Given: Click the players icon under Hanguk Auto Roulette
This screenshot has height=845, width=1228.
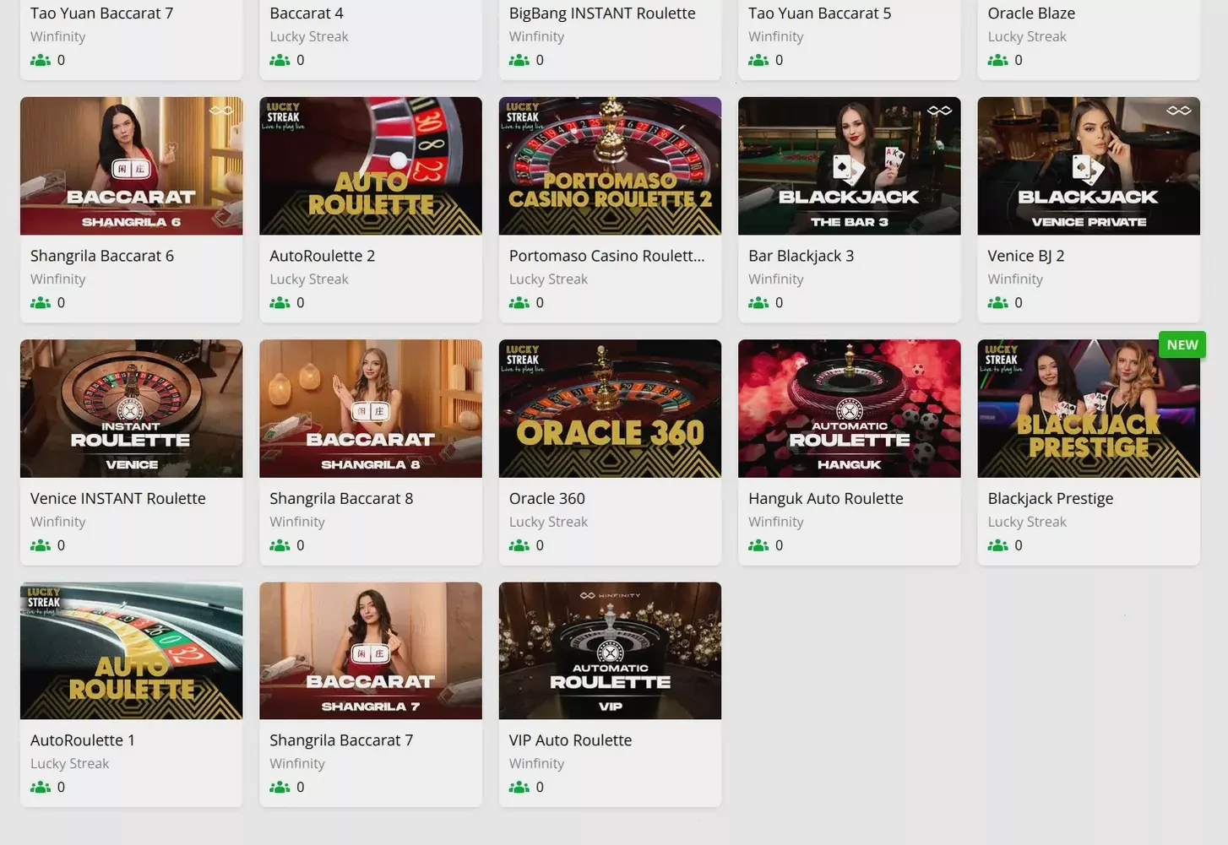Looking at the screenshot, I should click(758, 545).
